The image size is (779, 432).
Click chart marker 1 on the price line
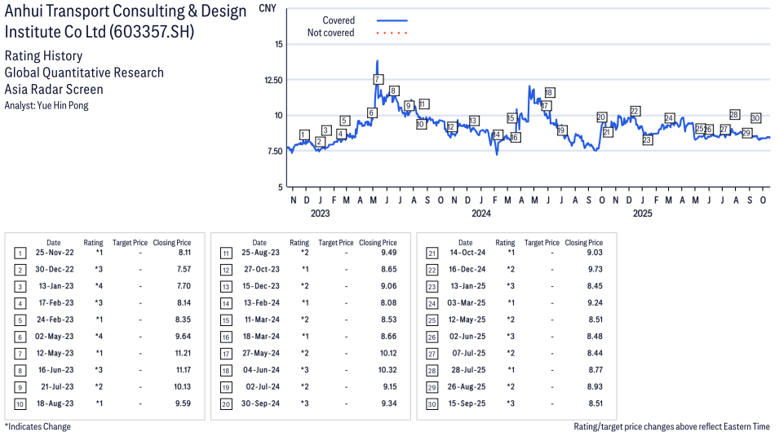[304, 134]
